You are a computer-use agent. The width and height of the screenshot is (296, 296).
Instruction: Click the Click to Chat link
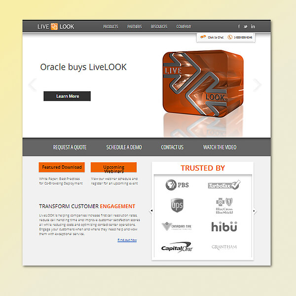coord(216,37)
